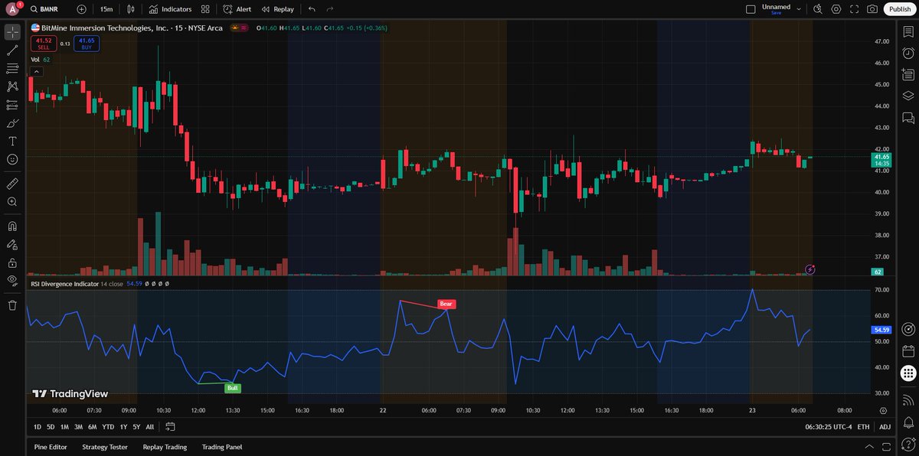Open the notifications bell icon
Viewport: 919px width, 456px height.
click(x=908, y=422)
